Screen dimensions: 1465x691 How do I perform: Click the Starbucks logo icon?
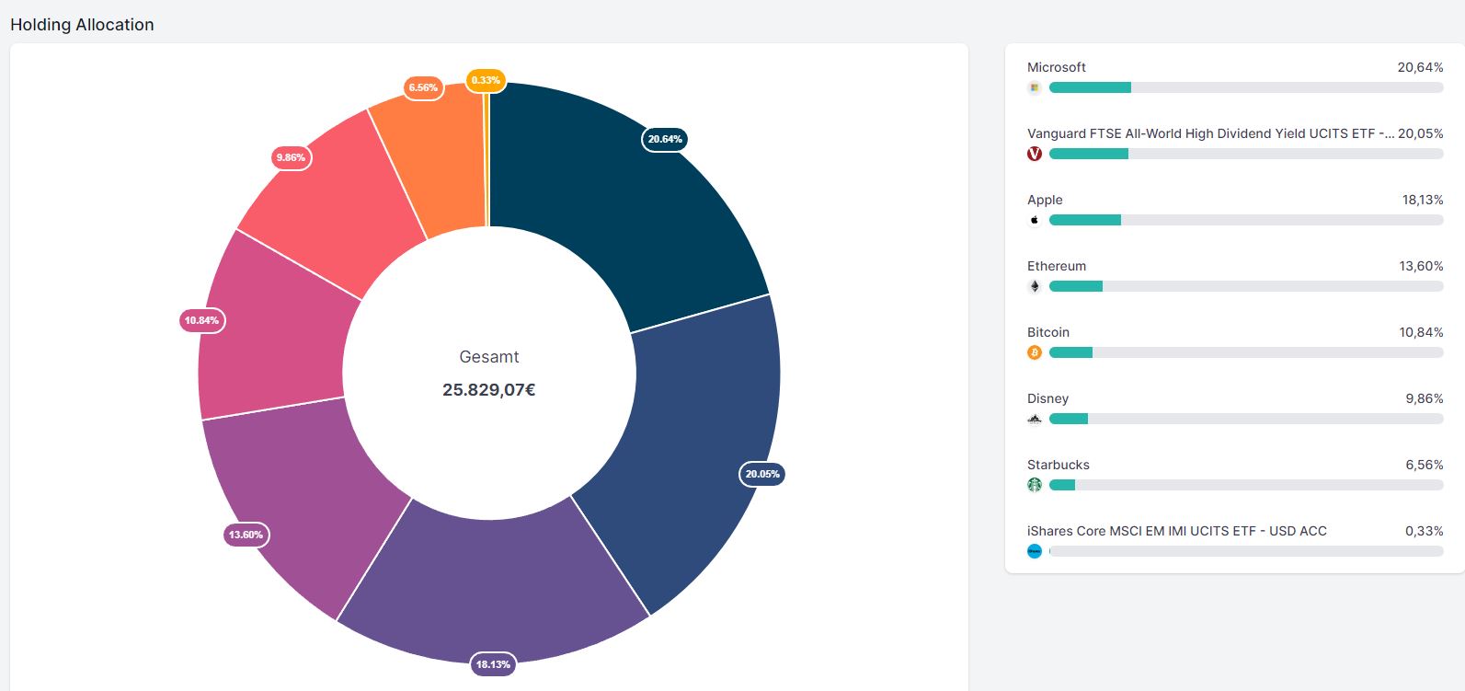tap(1035, 485)
